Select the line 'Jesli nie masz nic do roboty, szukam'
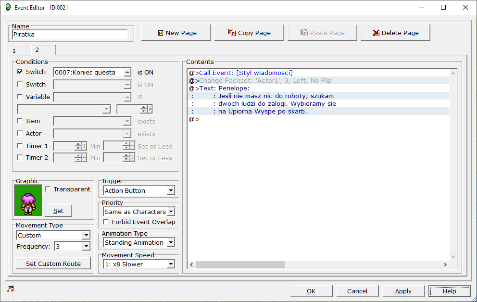This screenshot has height=302, width=477. coord(318,96)
